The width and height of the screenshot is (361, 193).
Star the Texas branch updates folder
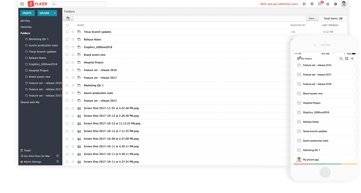(x=73, y=32)
